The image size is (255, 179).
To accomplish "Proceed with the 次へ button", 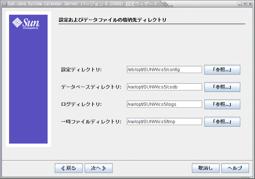I will tap(99, 168).
